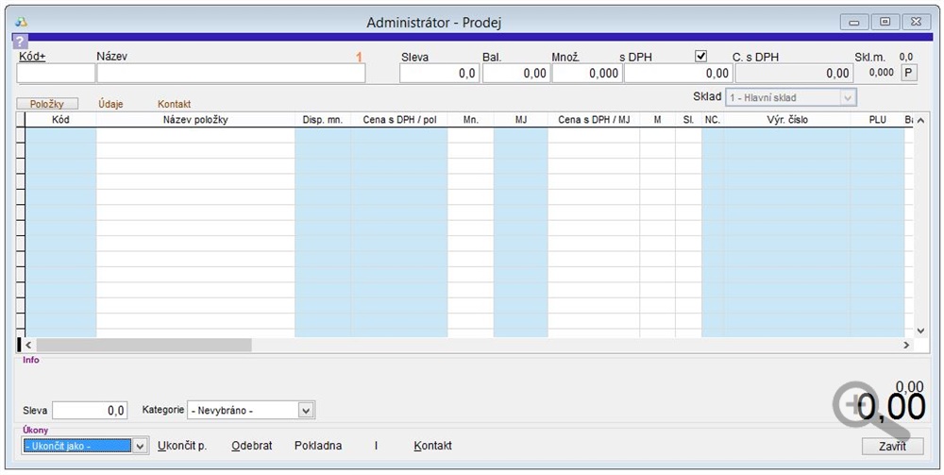Image resolution: width=944 pixels, height=475 pixels.
Task: Switch to the Kontakt tab
Action: coord(174,104)
